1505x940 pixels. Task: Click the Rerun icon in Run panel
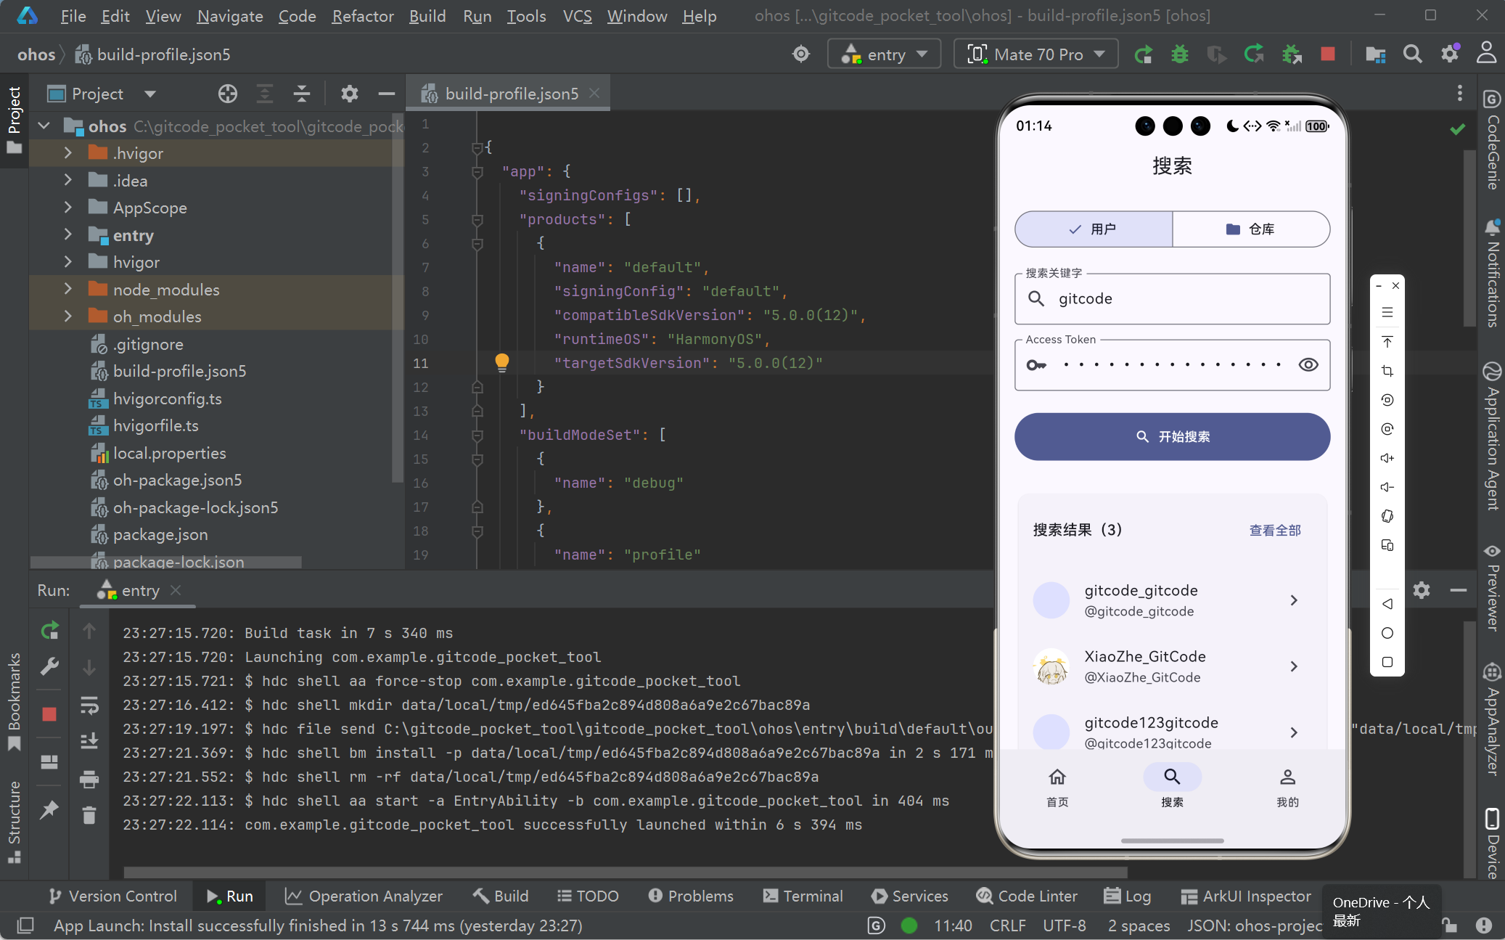(49, 631)
